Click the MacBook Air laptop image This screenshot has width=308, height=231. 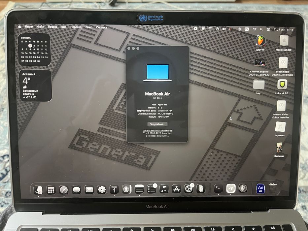click(x=157, y=73)
